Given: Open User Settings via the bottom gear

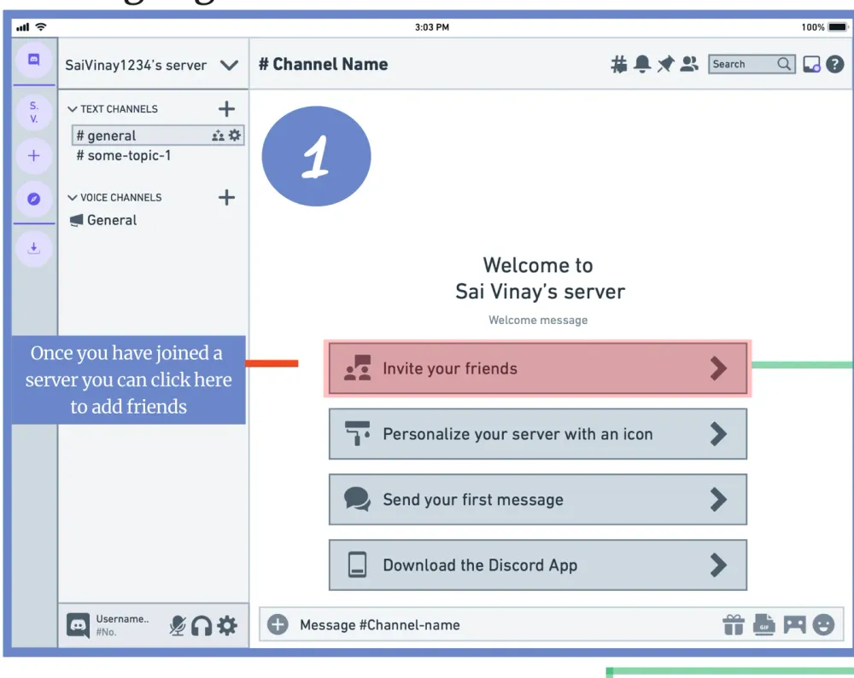Looking at the screenshot, I should 227,626.
